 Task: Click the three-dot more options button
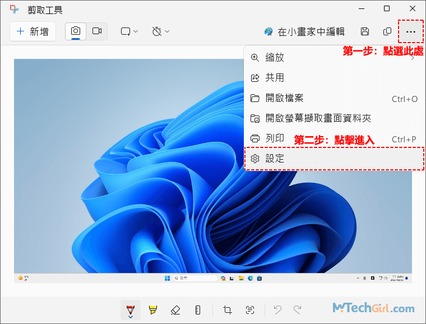(x=411, y=32)
